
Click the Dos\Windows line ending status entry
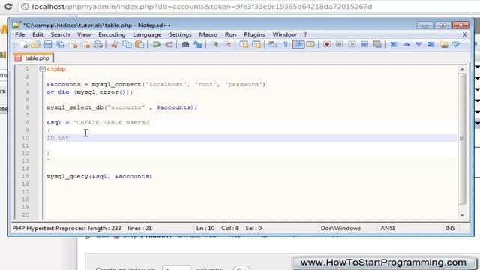pyautogui.click(x=340, y=228)
